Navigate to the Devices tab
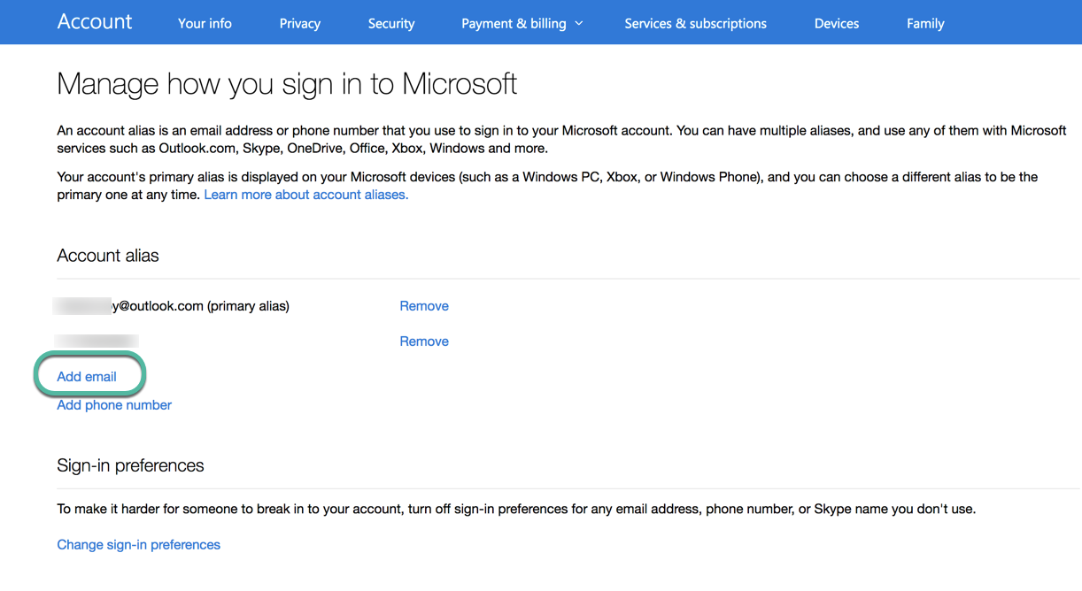This screenshot has width=1082, height=591. point(836,24)
